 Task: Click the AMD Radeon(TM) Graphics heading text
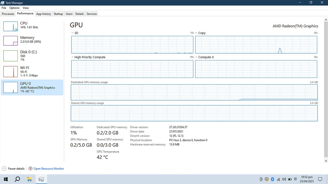tap(295, 26)
